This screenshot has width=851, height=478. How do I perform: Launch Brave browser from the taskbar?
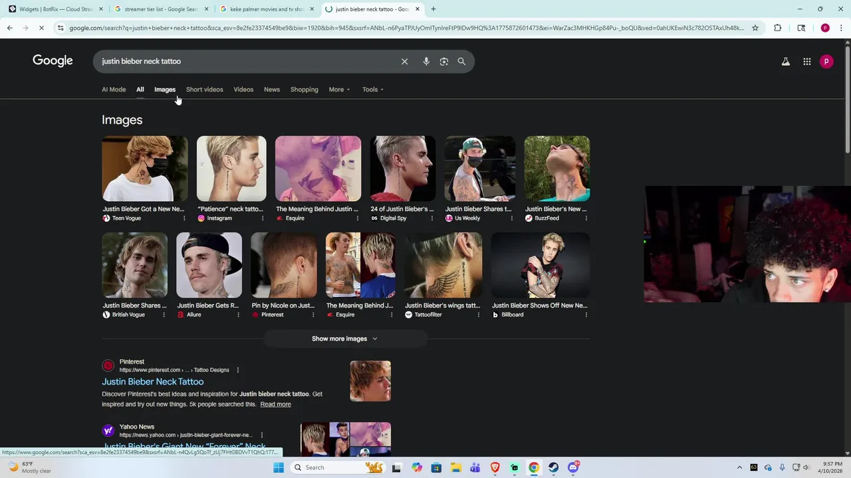point(495,467)
